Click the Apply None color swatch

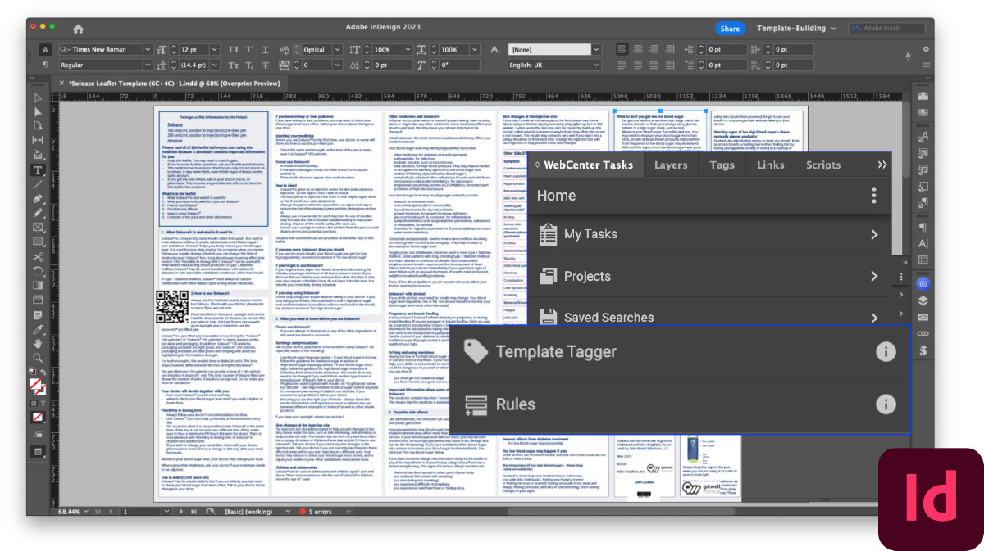(38, 418)
